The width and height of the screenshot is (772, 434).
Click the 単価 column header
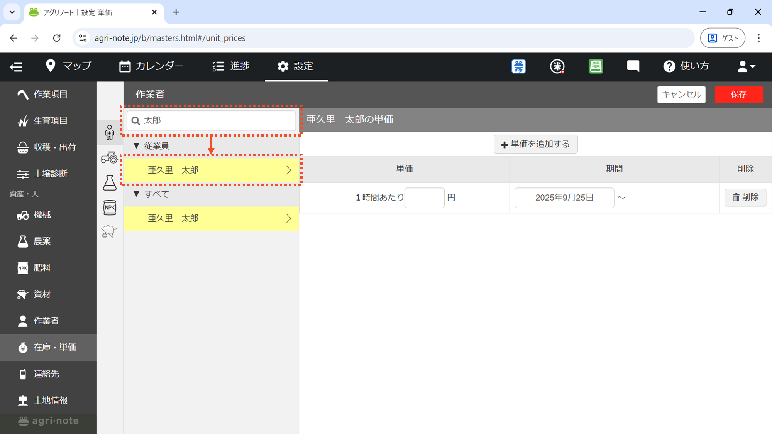tap(405, 169)
